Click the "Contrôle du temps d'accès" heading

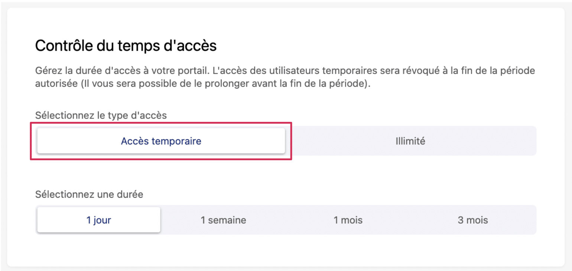[126, 46]
